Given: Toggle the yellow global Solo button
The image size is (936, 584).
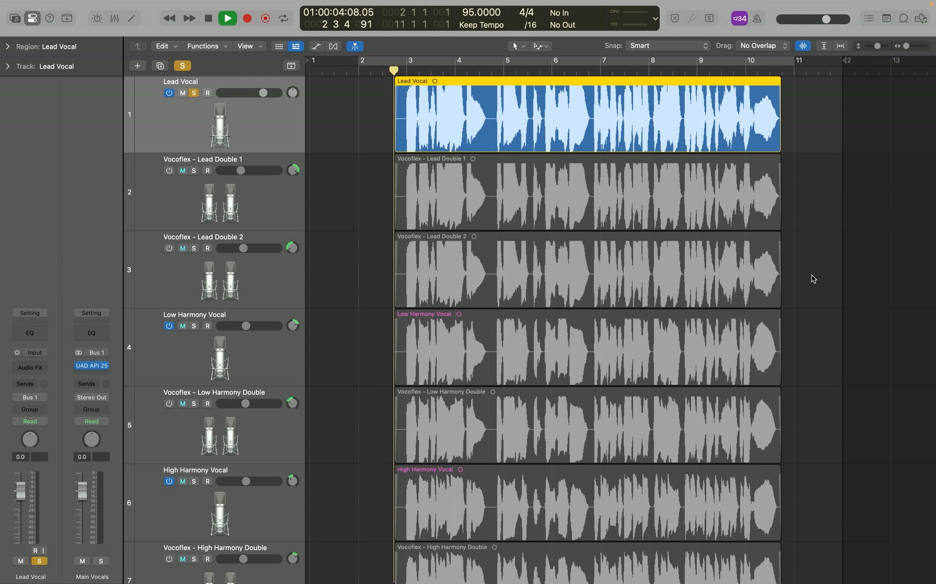Looking at the screenshot, I should pyautogui.click(x=182, y=66).
